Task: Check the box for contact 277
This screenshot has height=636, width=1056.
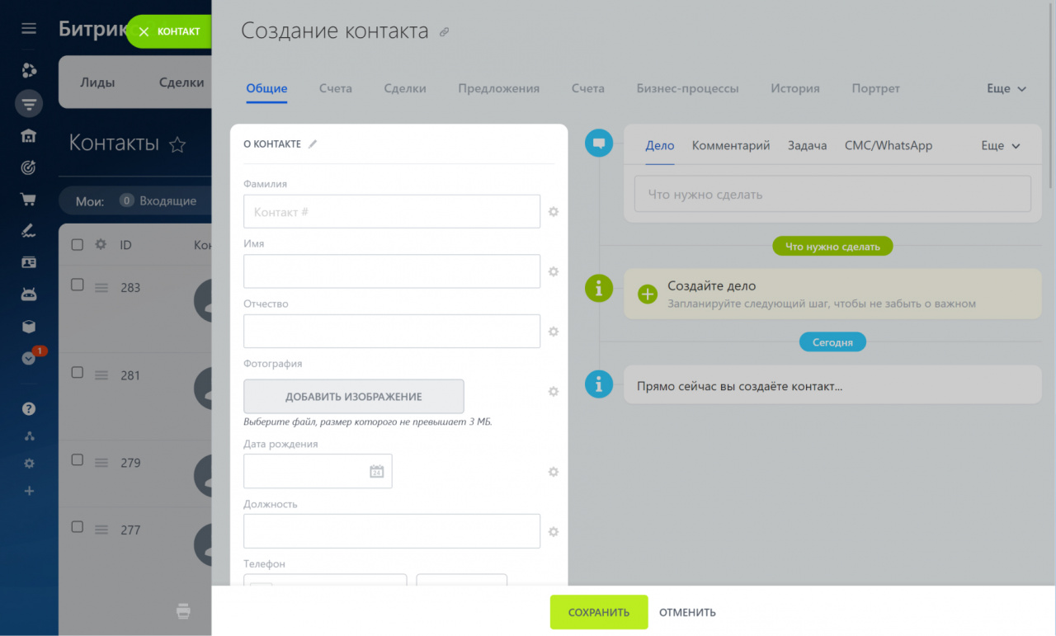Action: click(x=77, y=526)
